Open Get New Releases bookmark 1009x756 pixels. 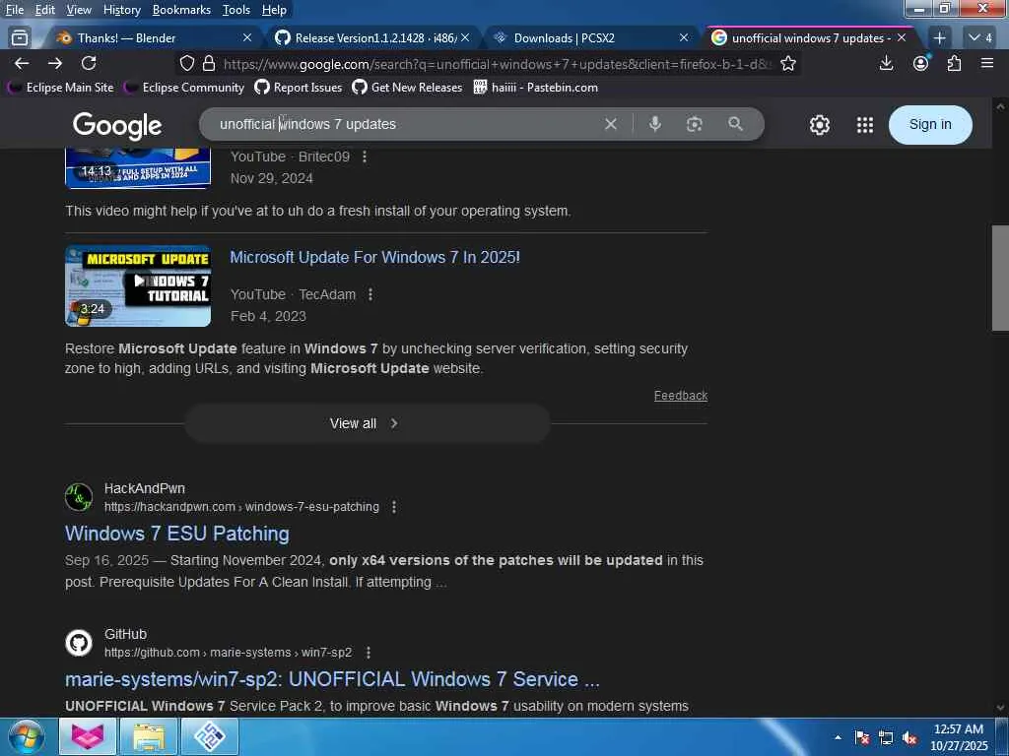click(407, 88)
